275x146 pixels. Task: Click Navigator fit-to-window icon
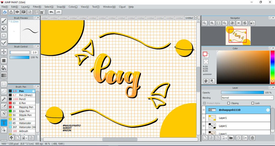[x=218, y=23]
